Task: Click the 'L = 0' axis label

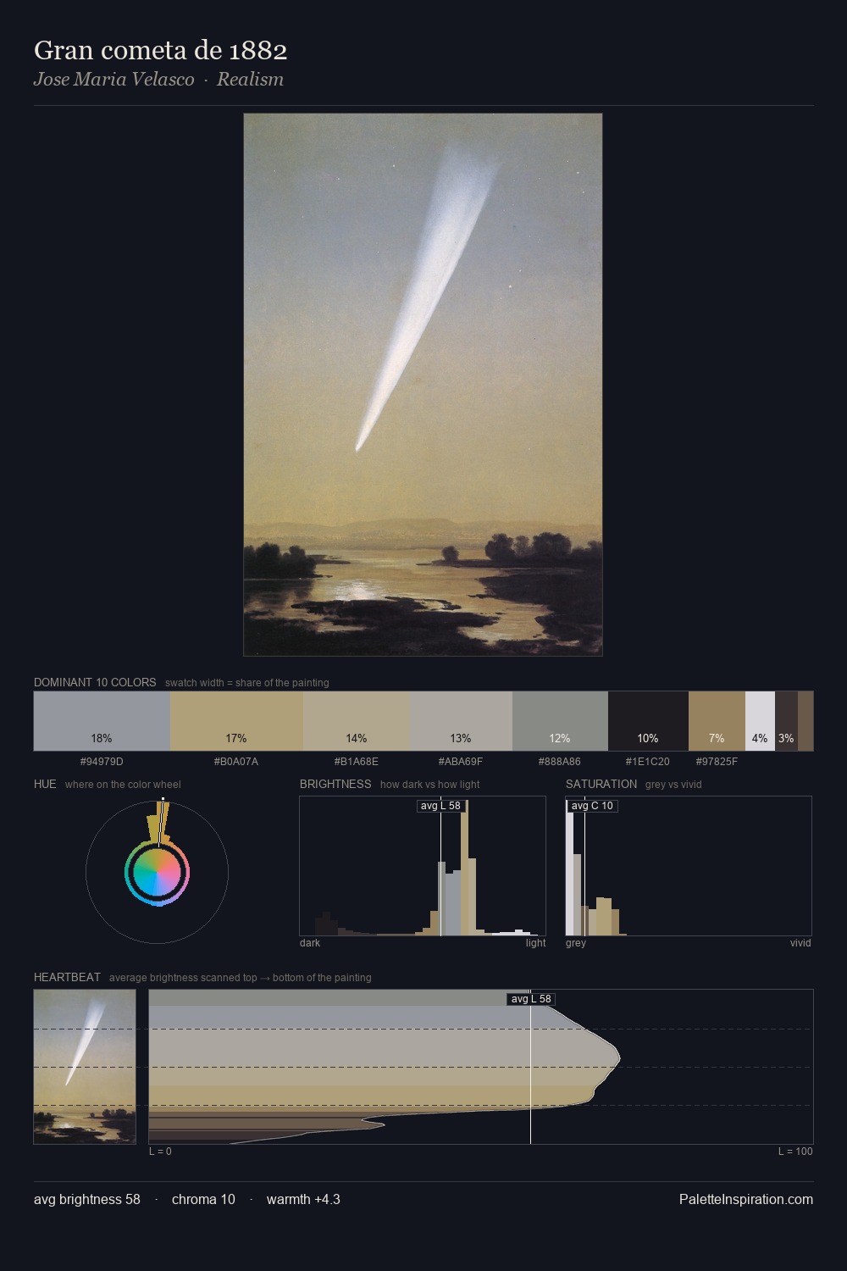Action: (160, 1152)
